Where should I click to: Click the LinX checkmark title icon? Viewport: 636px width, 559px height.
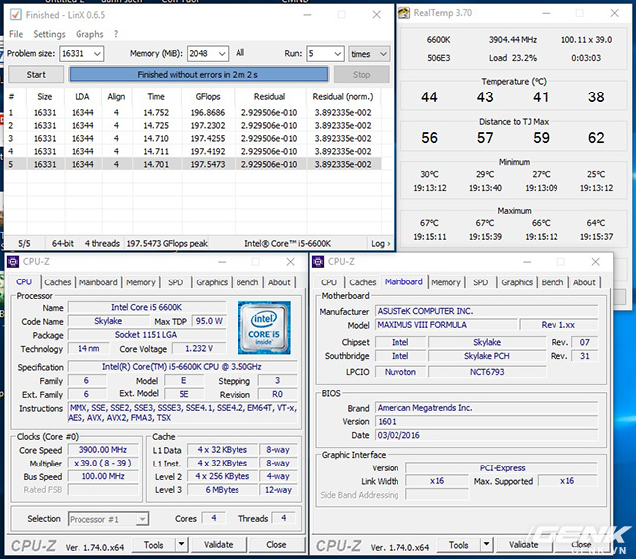point(16,15)
